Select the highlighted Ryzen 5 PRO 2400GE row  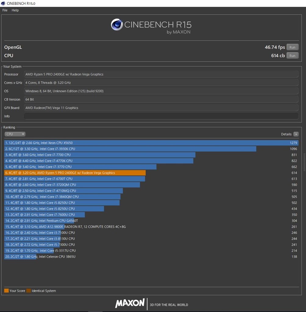[x=151, y=173]
